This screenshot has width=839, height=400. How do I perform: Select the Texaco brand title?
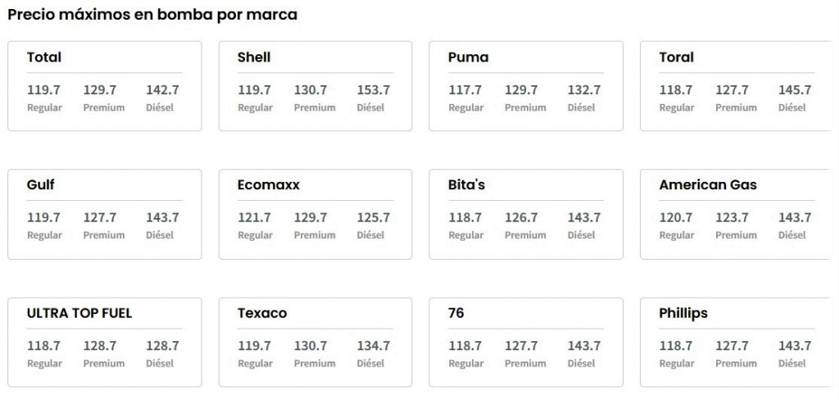[x=262, y=313]
